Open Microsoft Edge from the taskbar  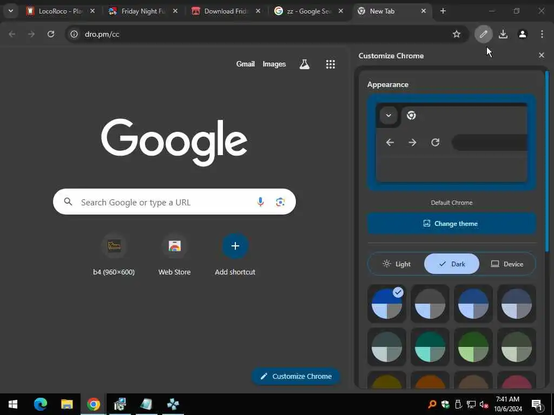(40, 404)
